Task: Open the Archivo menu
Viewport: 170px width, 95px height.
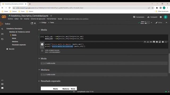Action: [10, 19]
